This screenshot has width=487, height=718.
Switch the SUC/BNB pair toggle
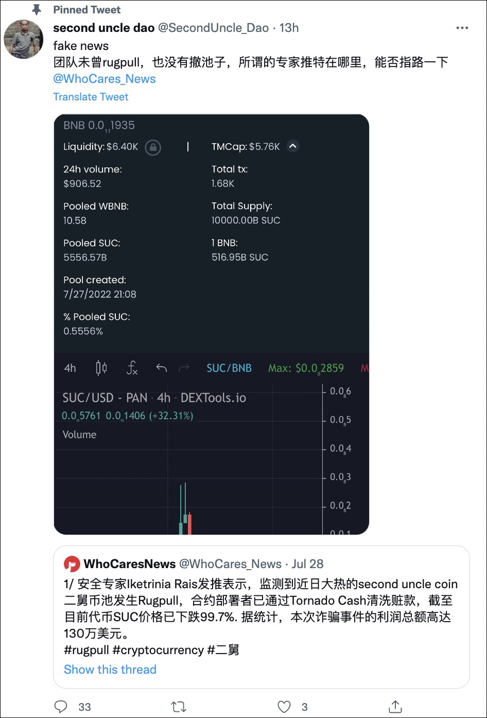(x=229, y=368)
